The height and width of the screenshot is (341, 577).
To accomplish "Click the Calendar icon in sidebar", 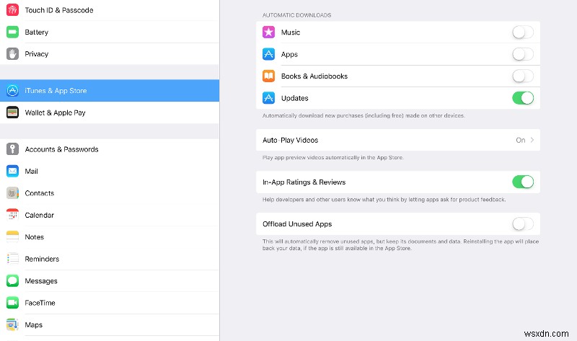I will 12,215.
